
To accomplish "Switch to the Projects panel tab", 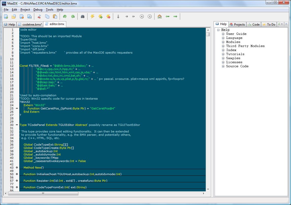I will click(237, 25).
